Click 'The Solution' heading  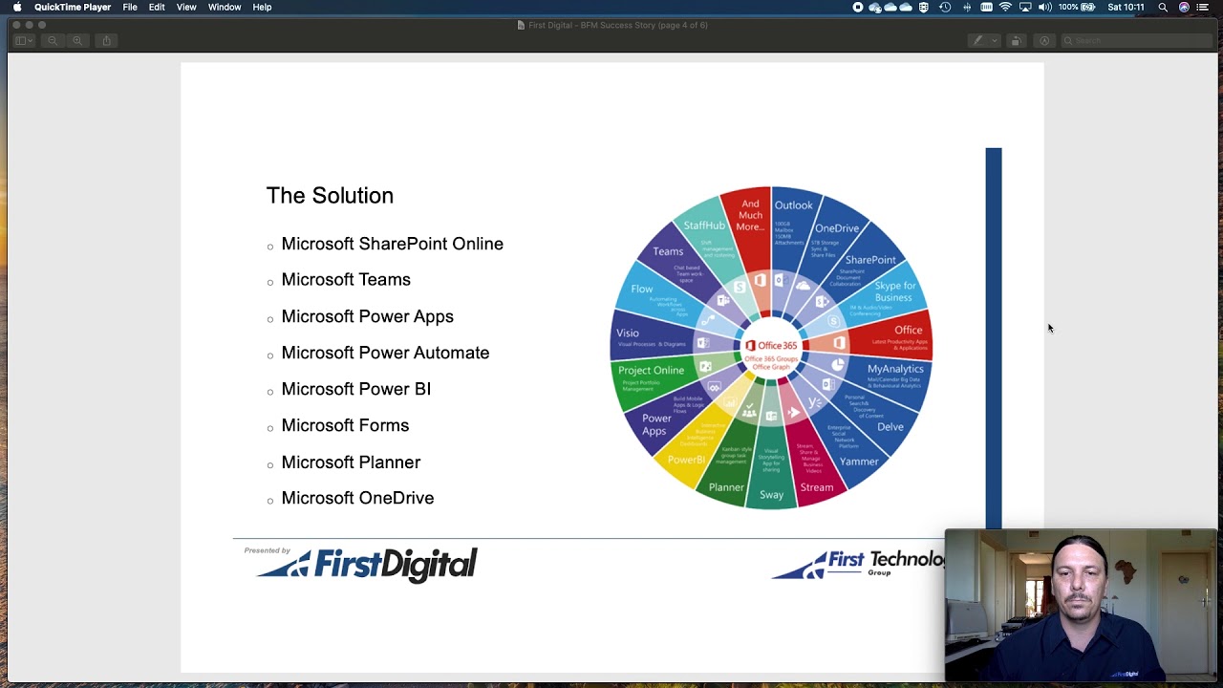point(330,195)
